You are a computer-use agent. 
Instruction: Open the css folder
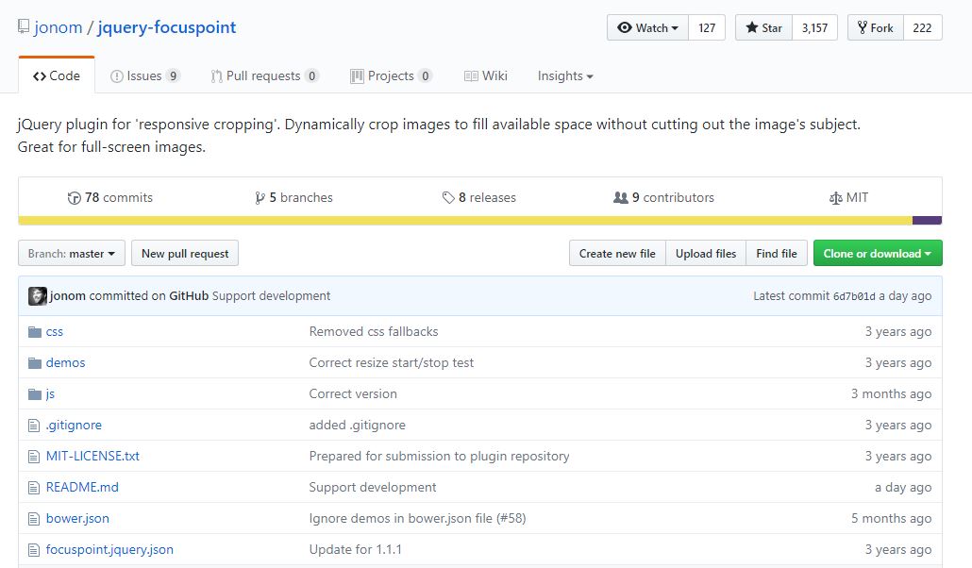coord(55,332)
